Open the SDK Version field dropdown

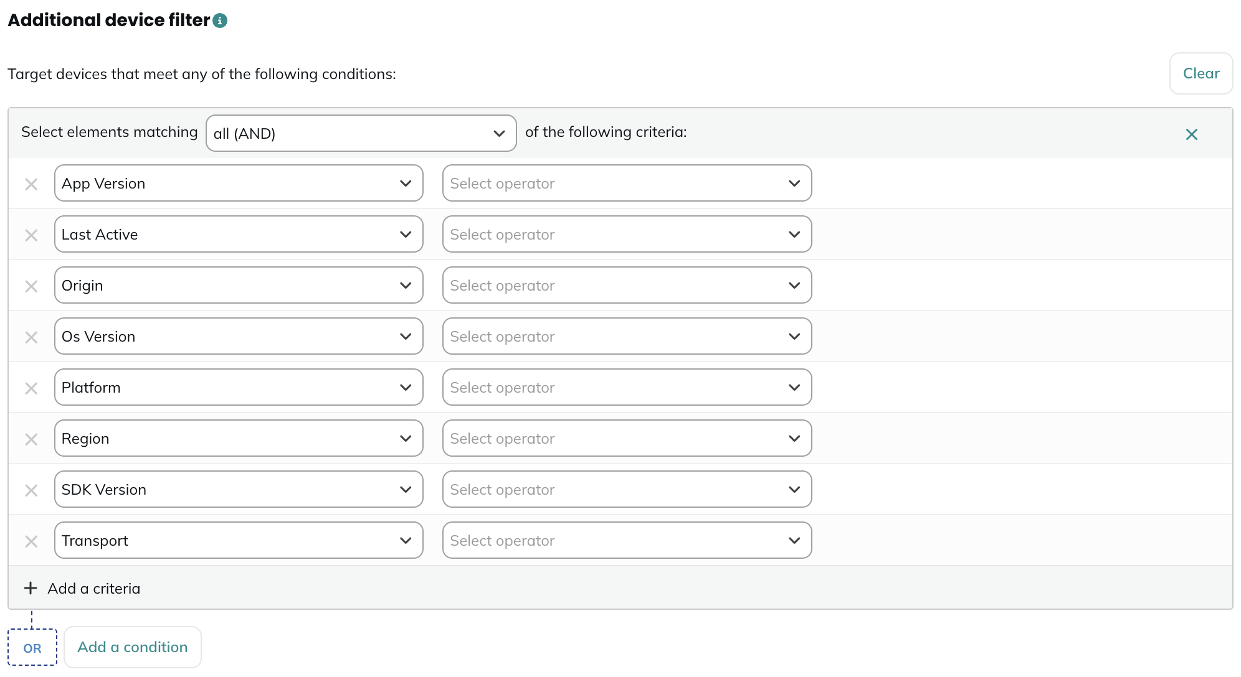click(x=239, y=489)
